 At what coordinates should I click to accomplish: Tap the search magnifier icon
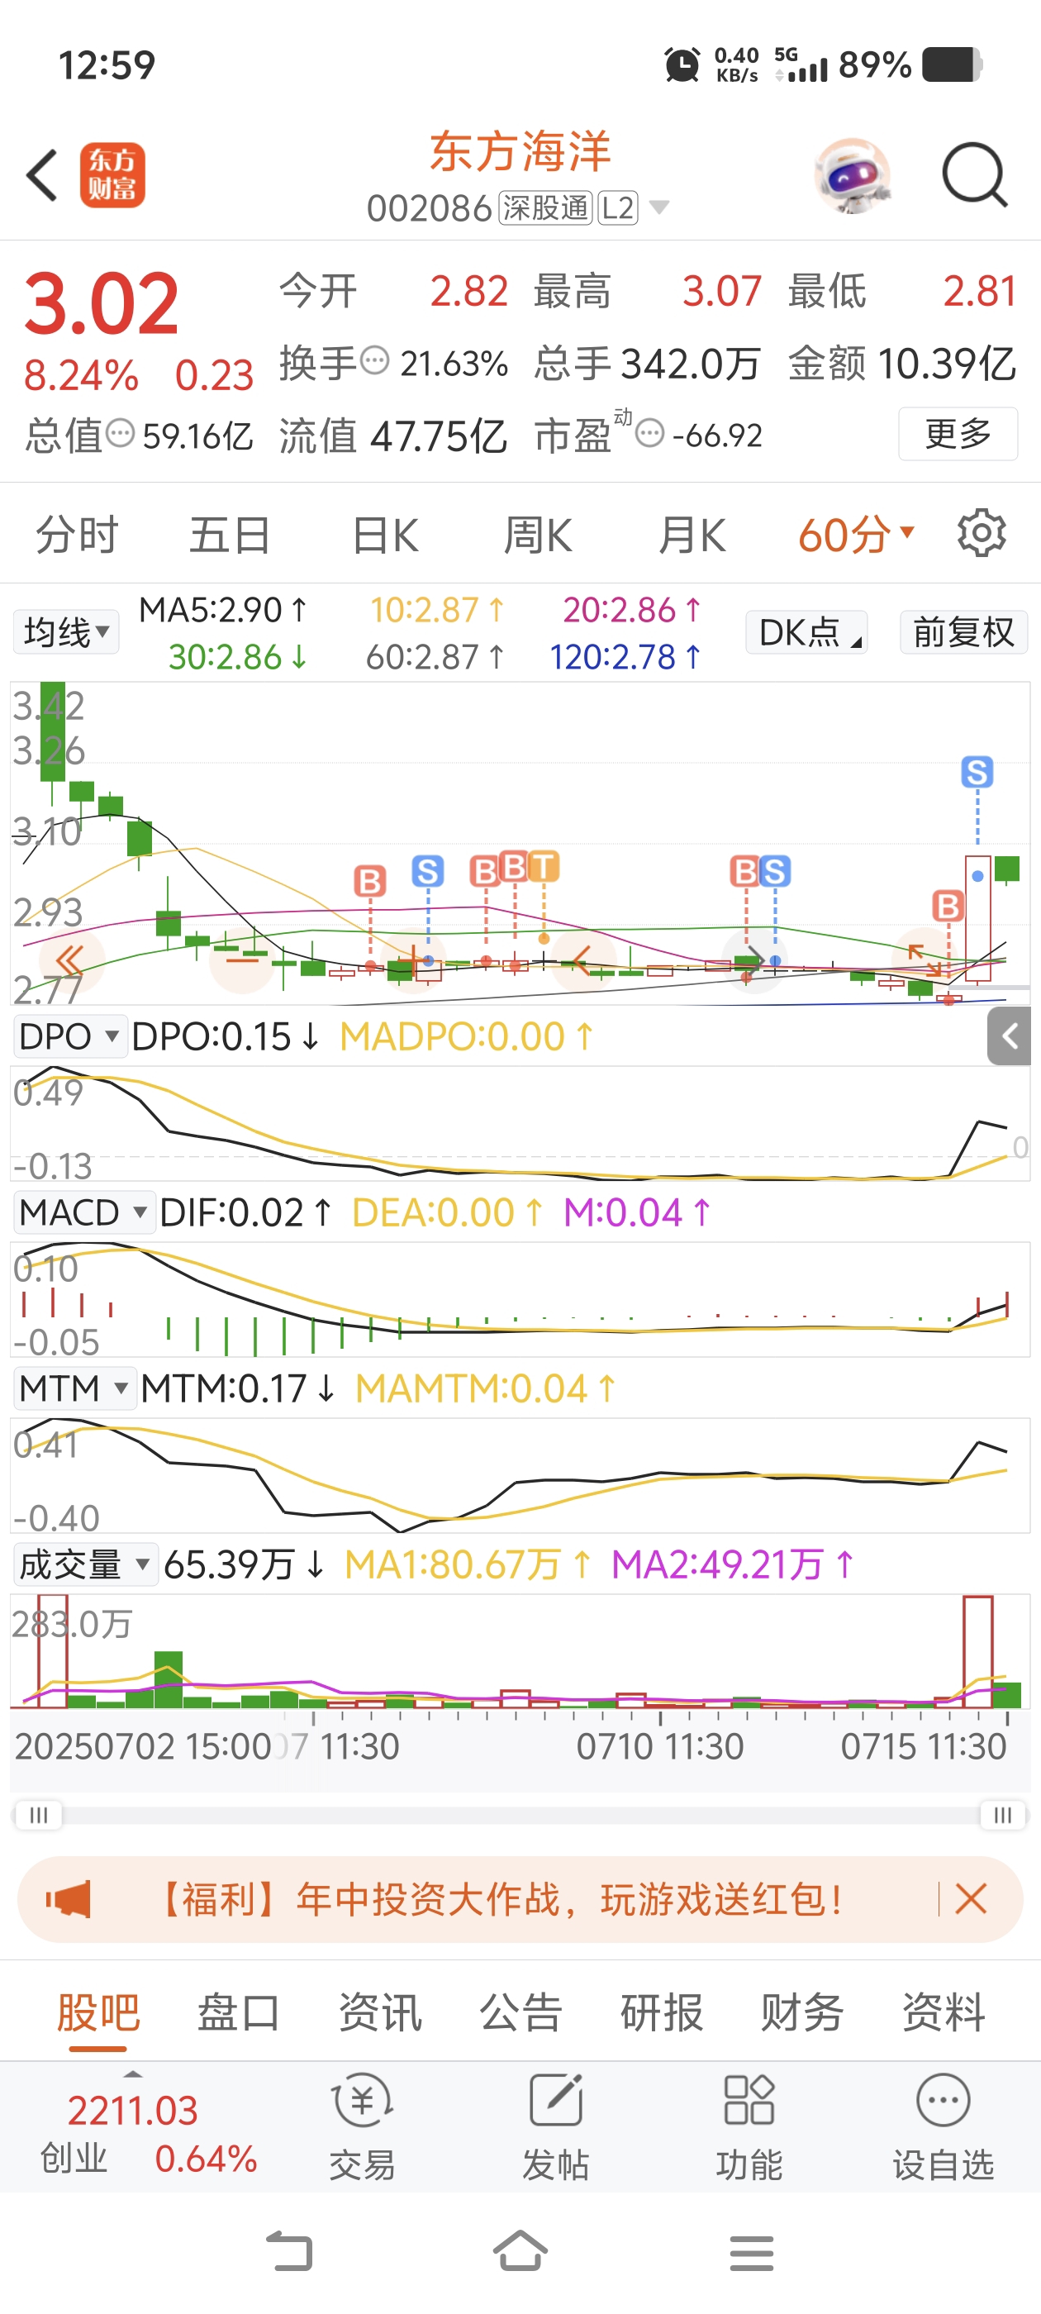[975, 175]
